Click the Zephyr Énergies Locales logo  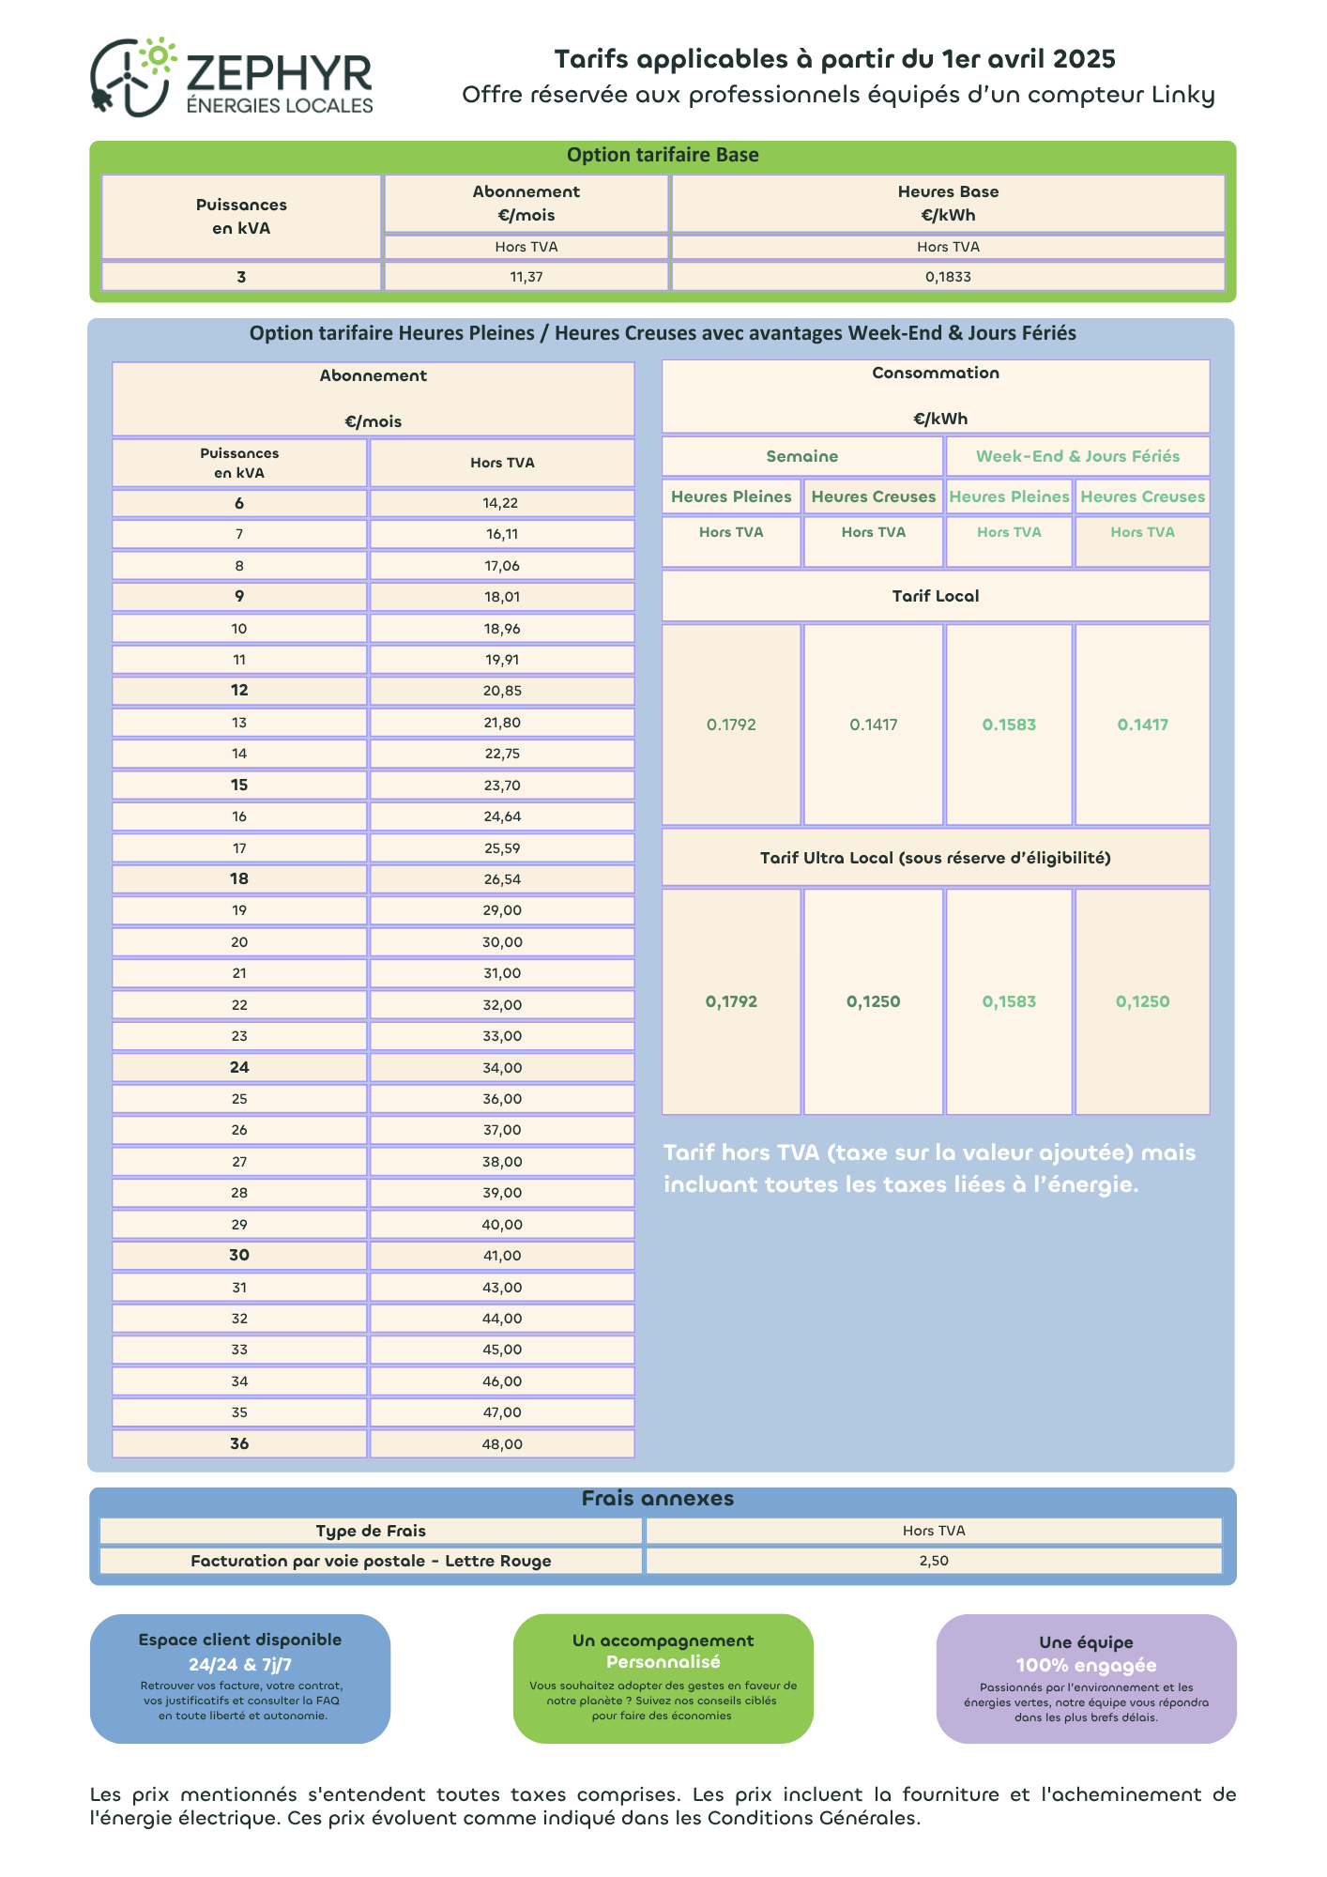point(232,77)
